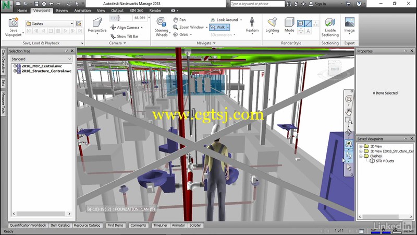Click the Help question mark icon
Screen dimensions: 417x235
(x=359, y=4)
